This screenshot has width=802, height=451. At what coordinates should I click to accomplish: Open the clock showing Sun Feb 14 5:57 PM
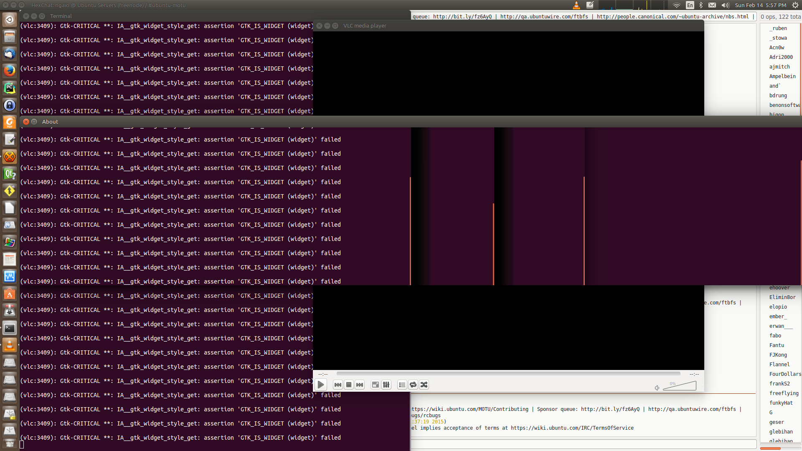[760, 5]
